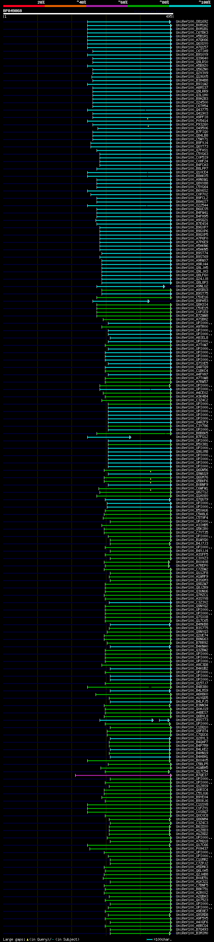Select the UniRef100_P09437 label

192,849
